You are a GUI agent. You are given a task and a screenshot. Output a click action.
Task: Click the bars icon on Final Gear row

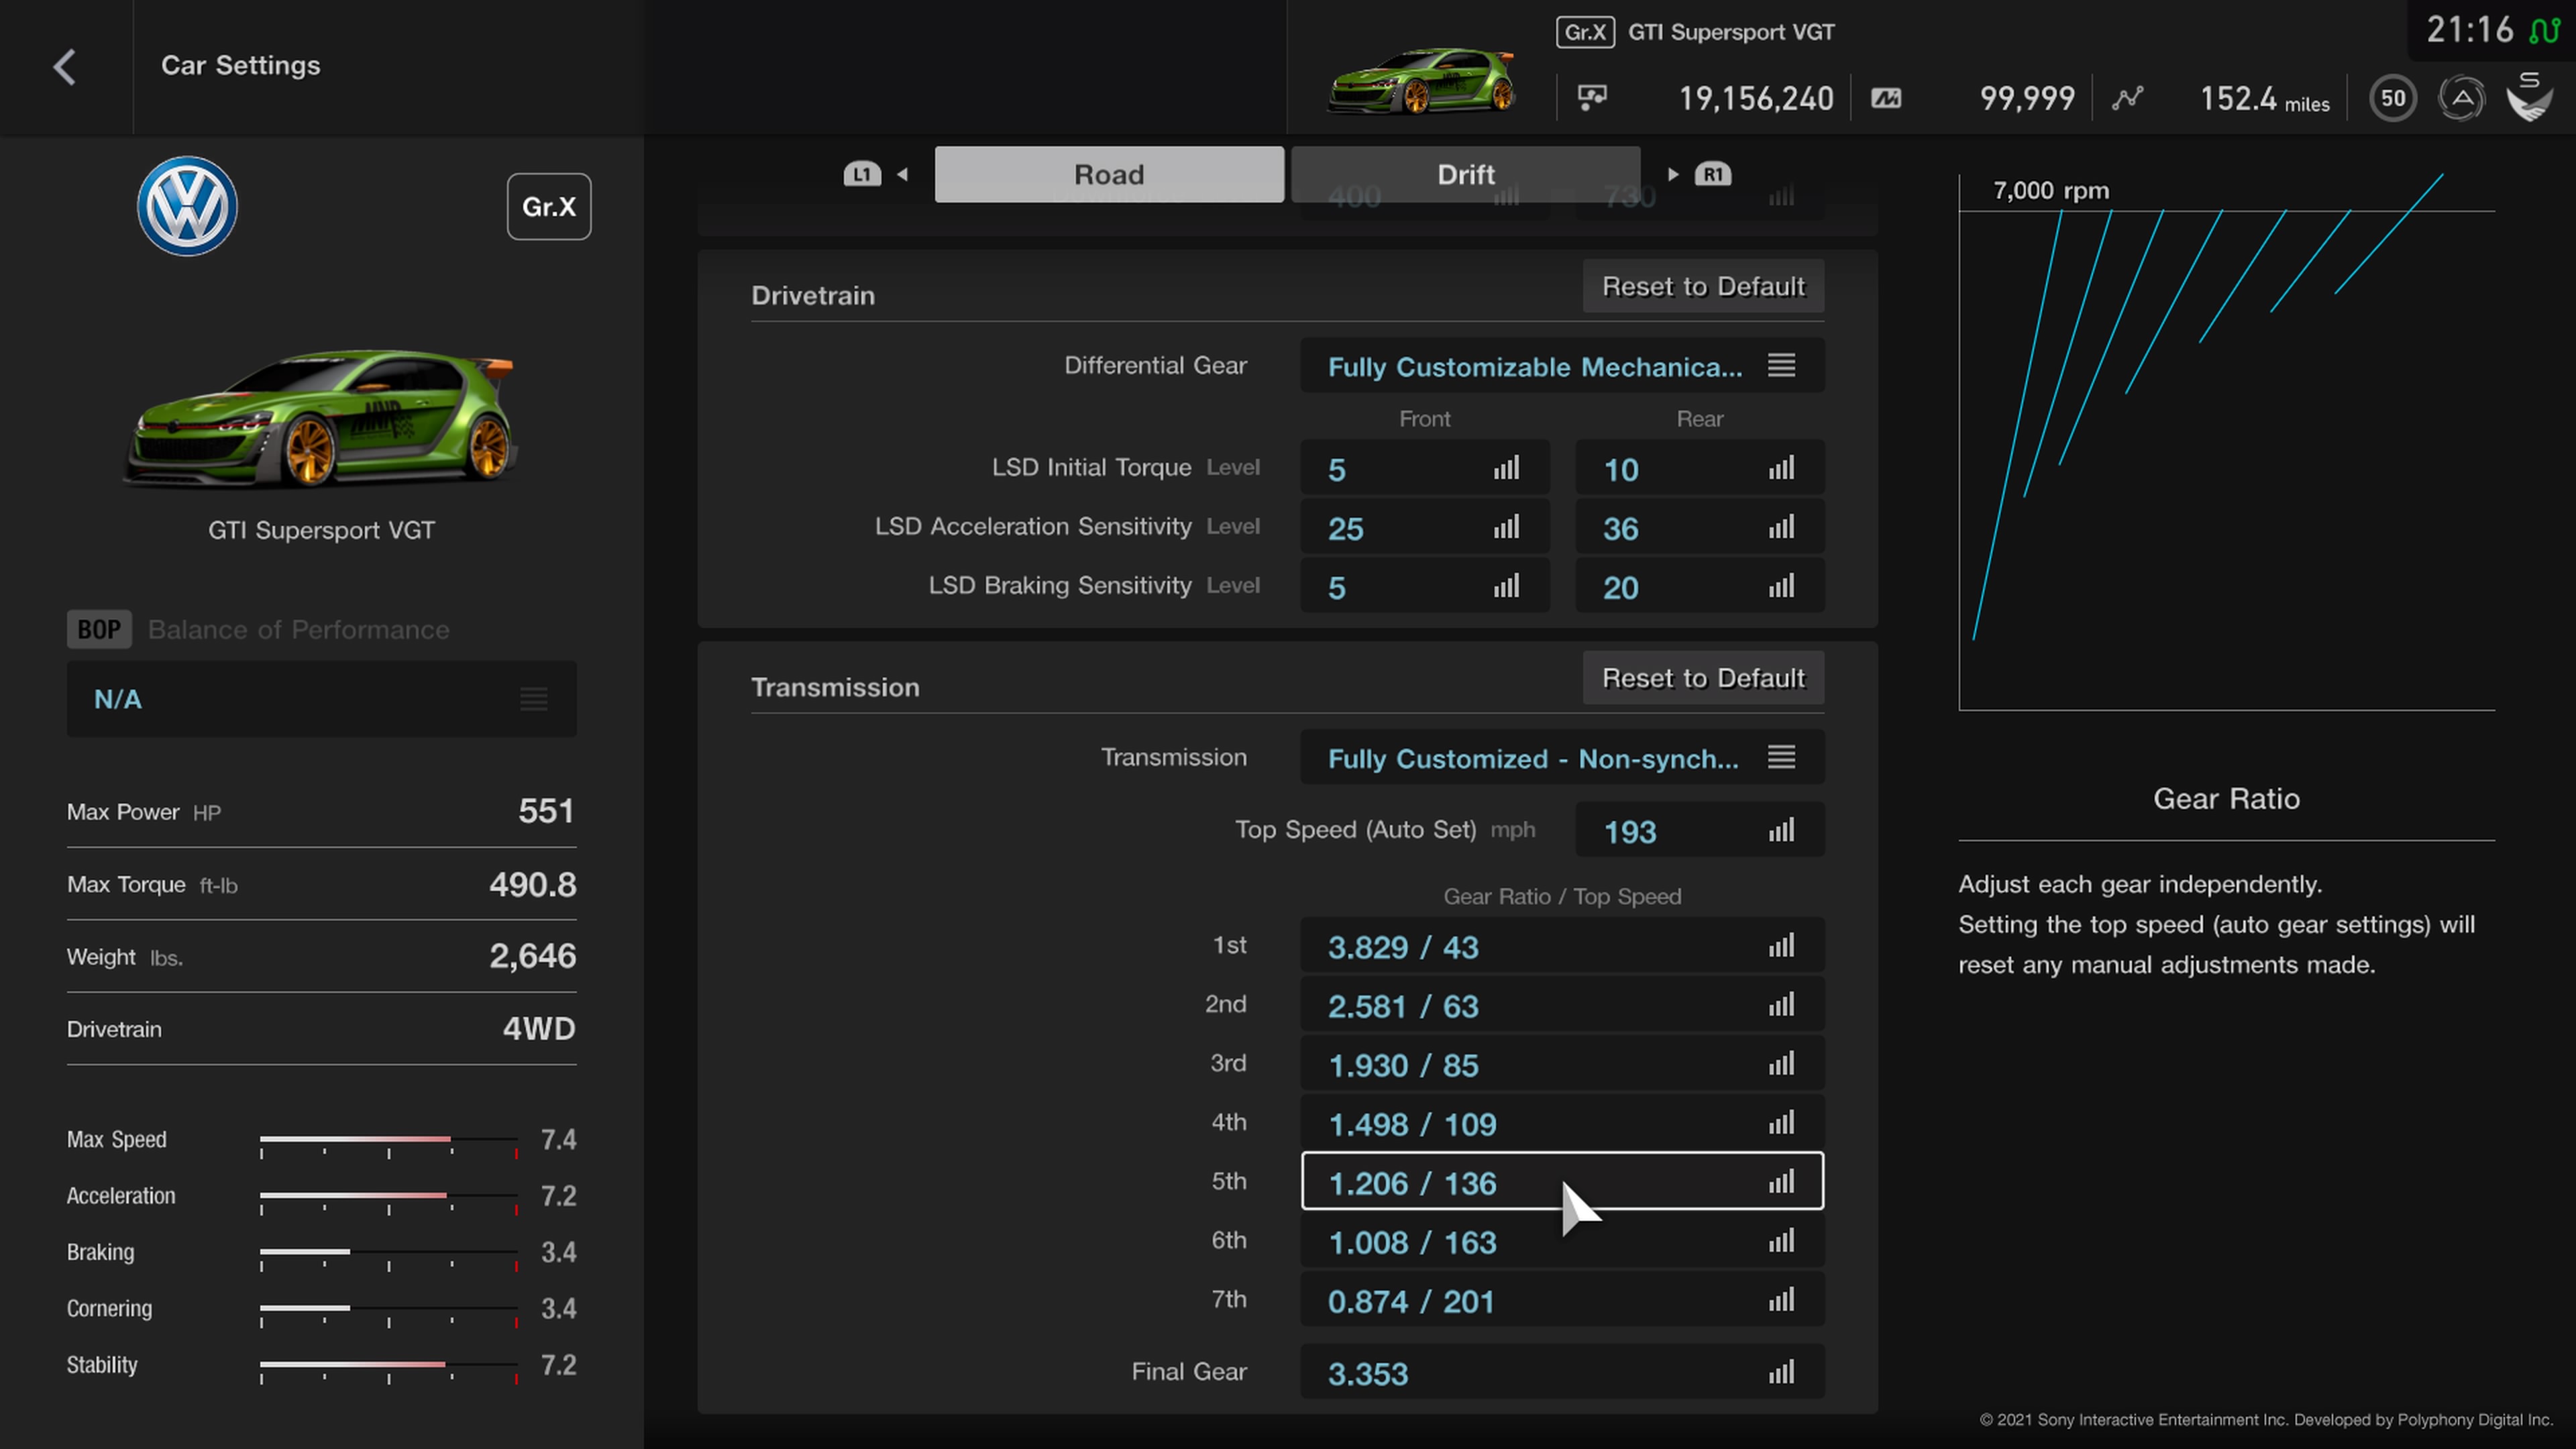pyautogui.click(x=1781, y=1372)
